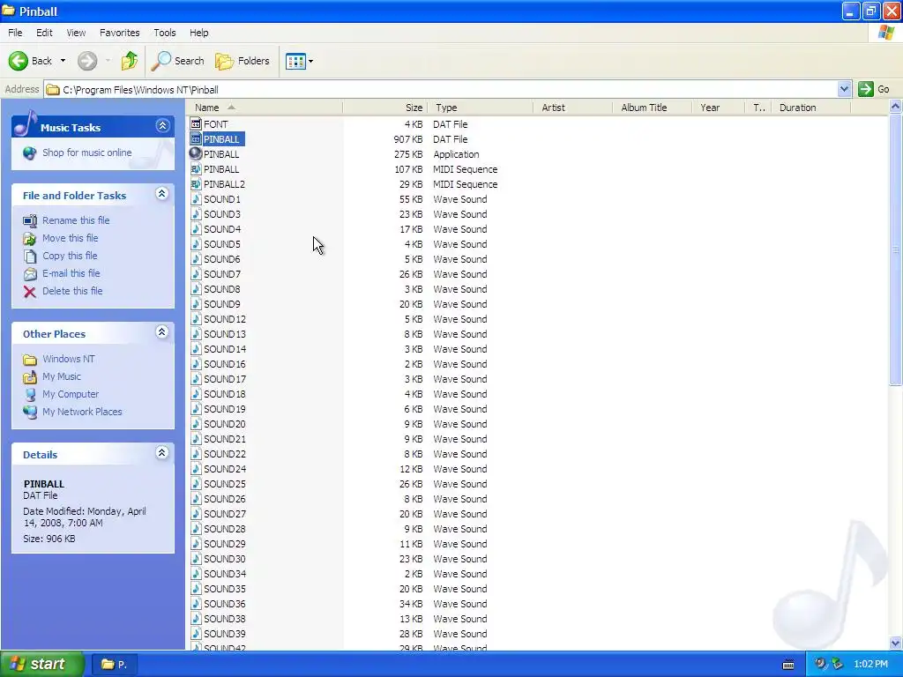This screenshot has width=903, height=677.
Task: Open the Views button menu
Action: tap(300, 61)
